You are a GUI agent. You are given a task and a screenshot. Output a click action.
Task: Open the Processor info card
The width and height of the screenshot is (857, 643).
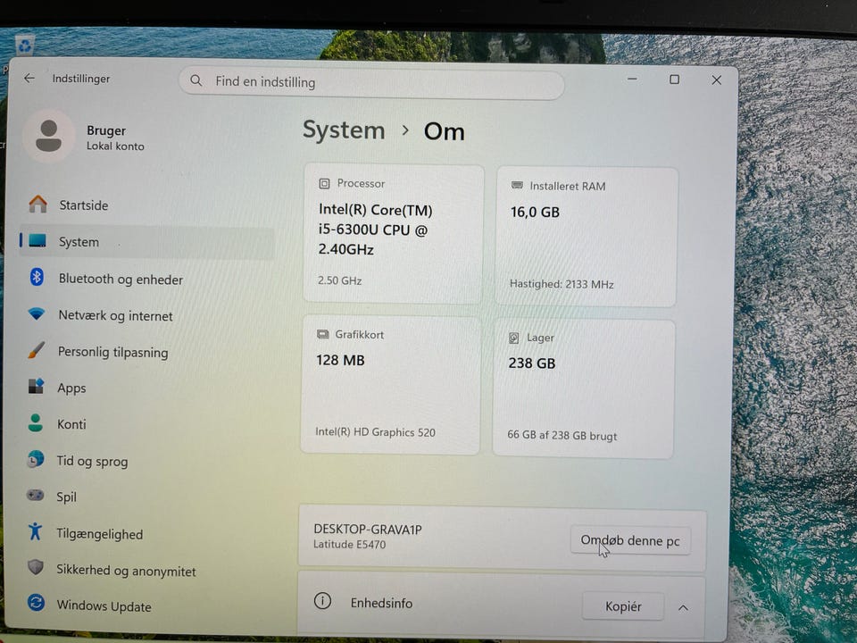coord(393,233)
